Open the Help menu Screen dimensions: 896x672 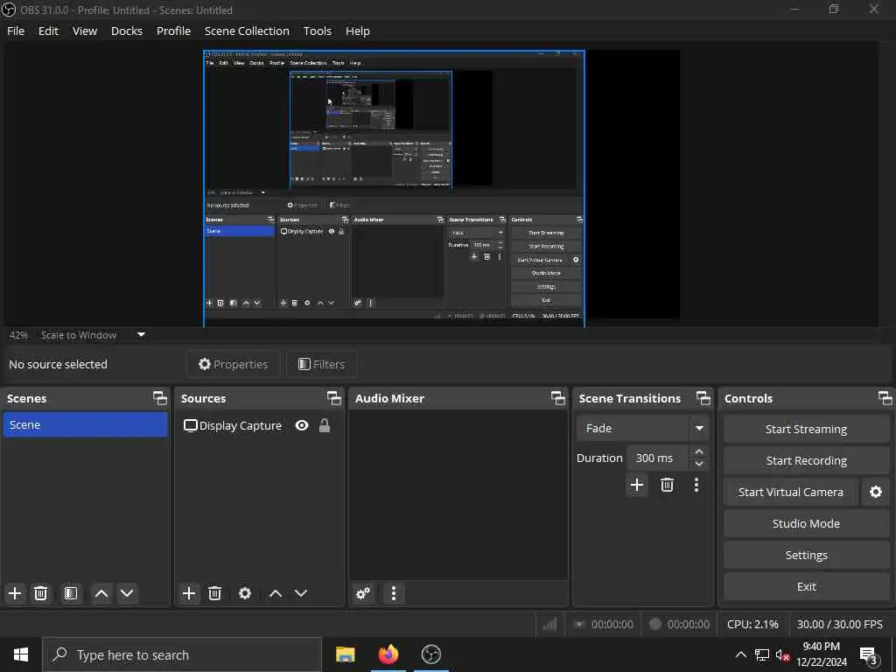point(358,31)
